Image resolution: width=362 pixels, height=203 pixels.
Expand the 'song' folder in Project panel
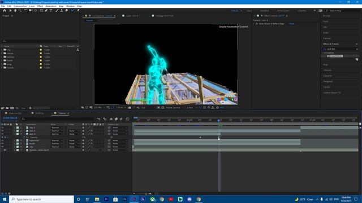(x=2, y=64)
